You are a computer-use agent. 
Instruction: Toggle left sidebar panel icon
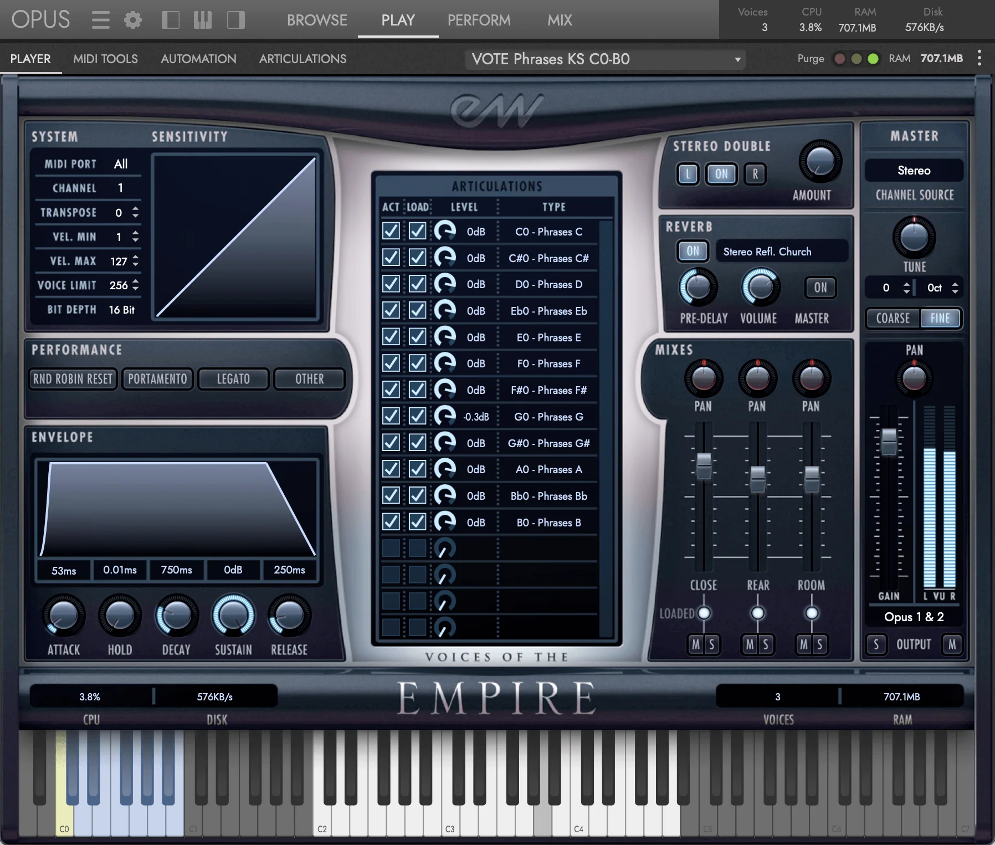(170, 21)
